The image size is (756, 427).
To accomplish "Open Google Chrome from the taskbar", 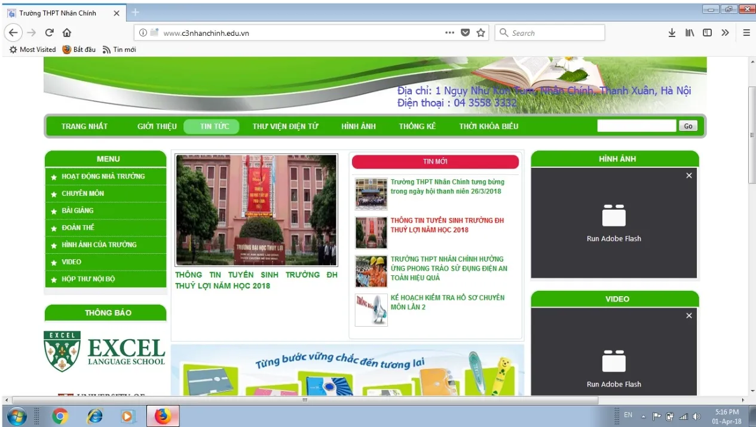I will pyautogui.click(x=60, y=416).
